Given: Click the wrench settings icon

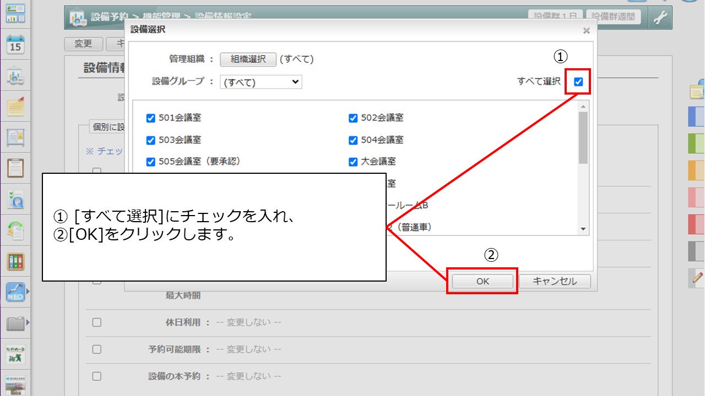Looking at the screenshot, I should (x=660, y=18).
